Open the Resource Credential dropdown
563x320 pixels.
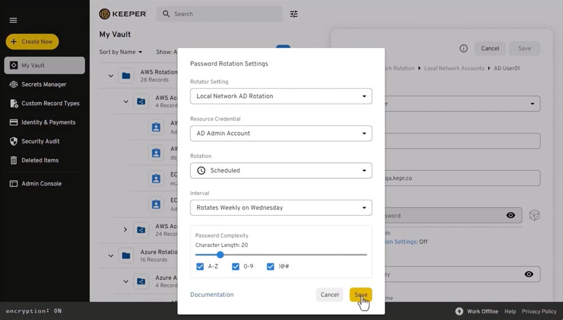281,133
